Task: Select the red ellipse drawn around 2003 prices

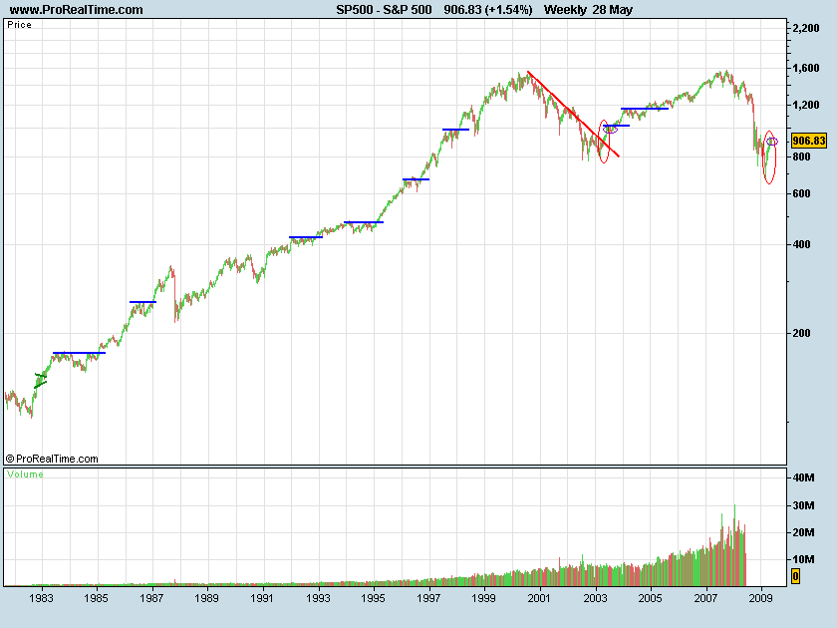Action: [604, 142]
